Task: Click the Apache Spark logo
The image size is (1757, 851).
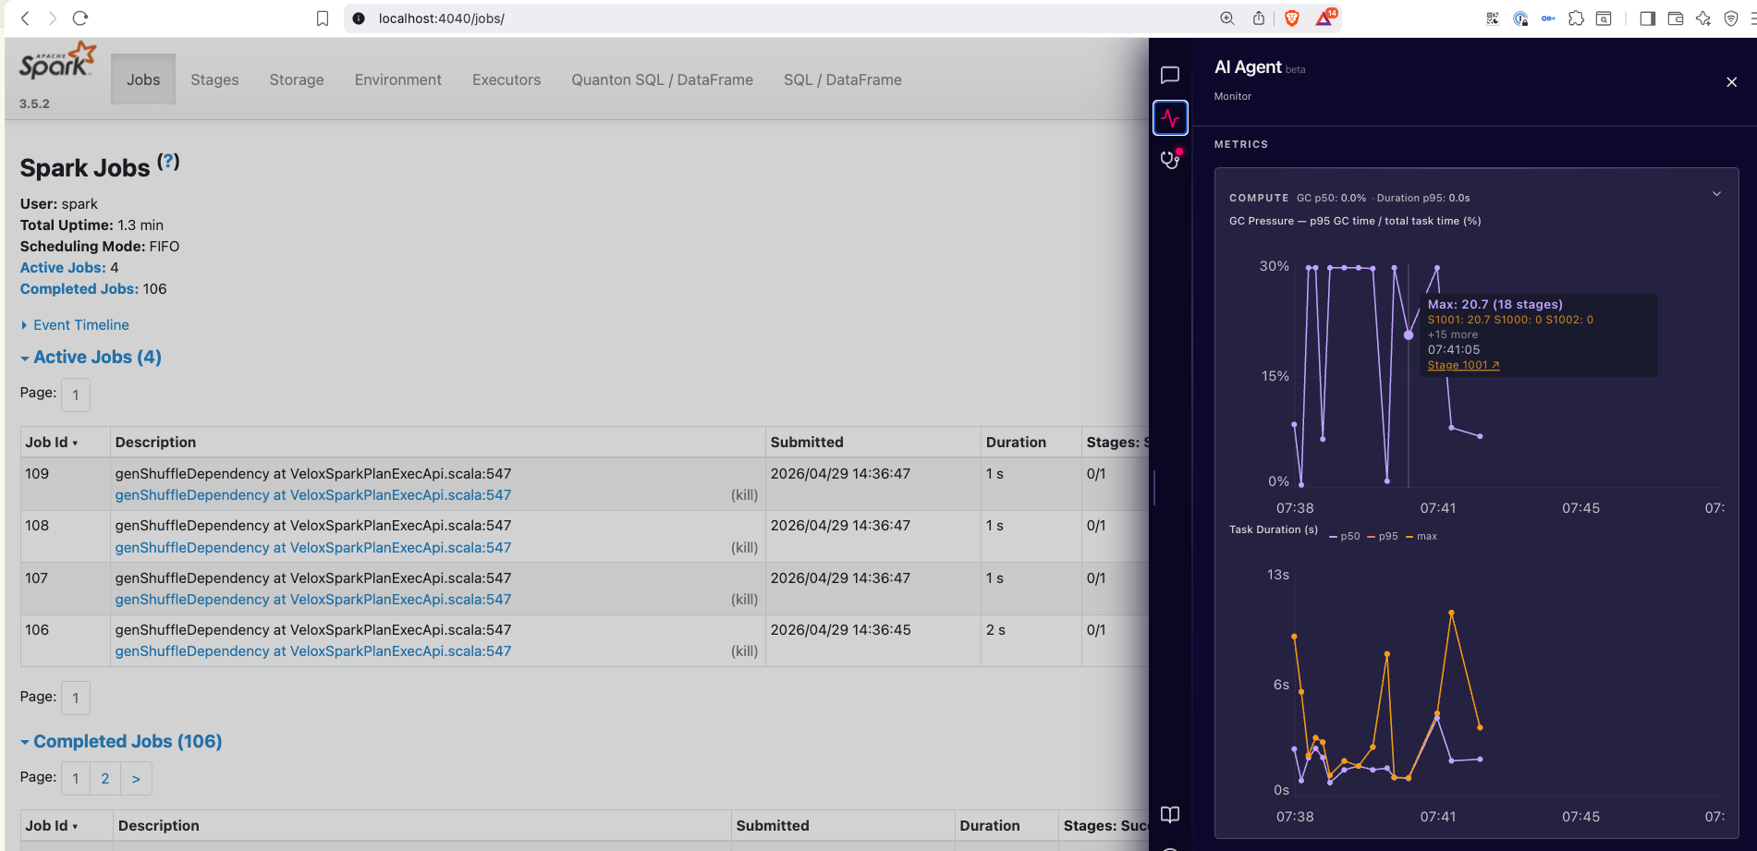Action: tap(57, 61)
